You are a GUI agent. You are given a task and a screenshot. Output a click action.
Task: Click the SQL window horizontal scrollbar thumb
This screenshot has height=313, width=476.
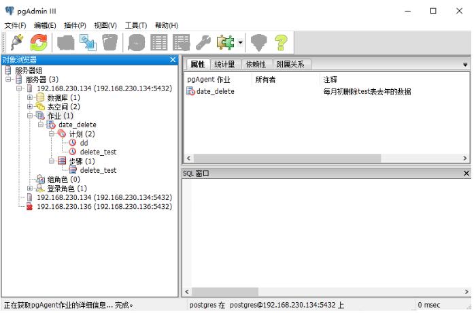225,292
